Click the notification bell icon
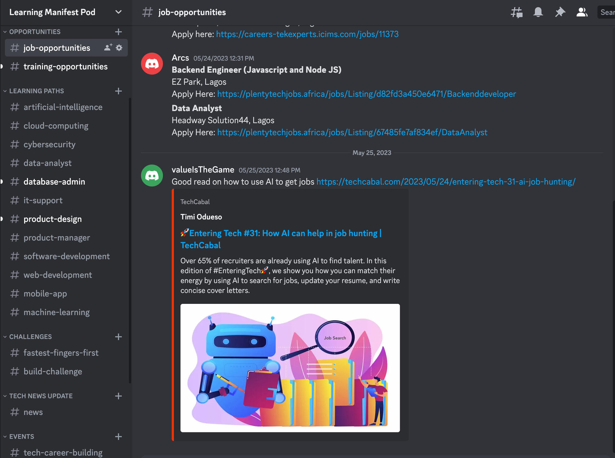615x458 pixels. point(538,12)
